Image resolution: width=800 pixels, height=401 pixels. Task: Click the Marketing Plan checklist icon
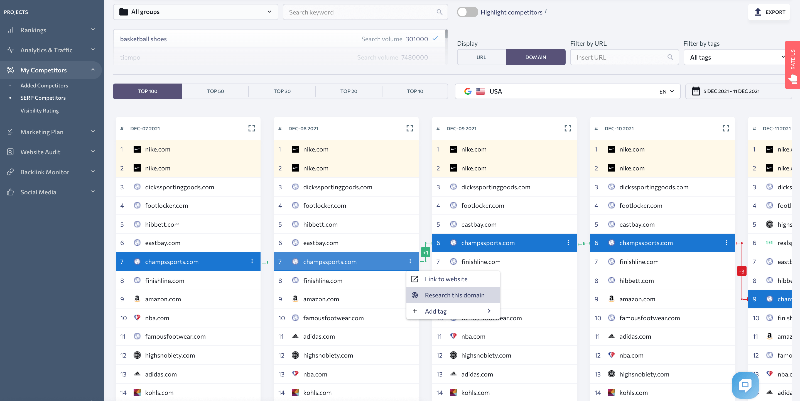click(10, 132)
